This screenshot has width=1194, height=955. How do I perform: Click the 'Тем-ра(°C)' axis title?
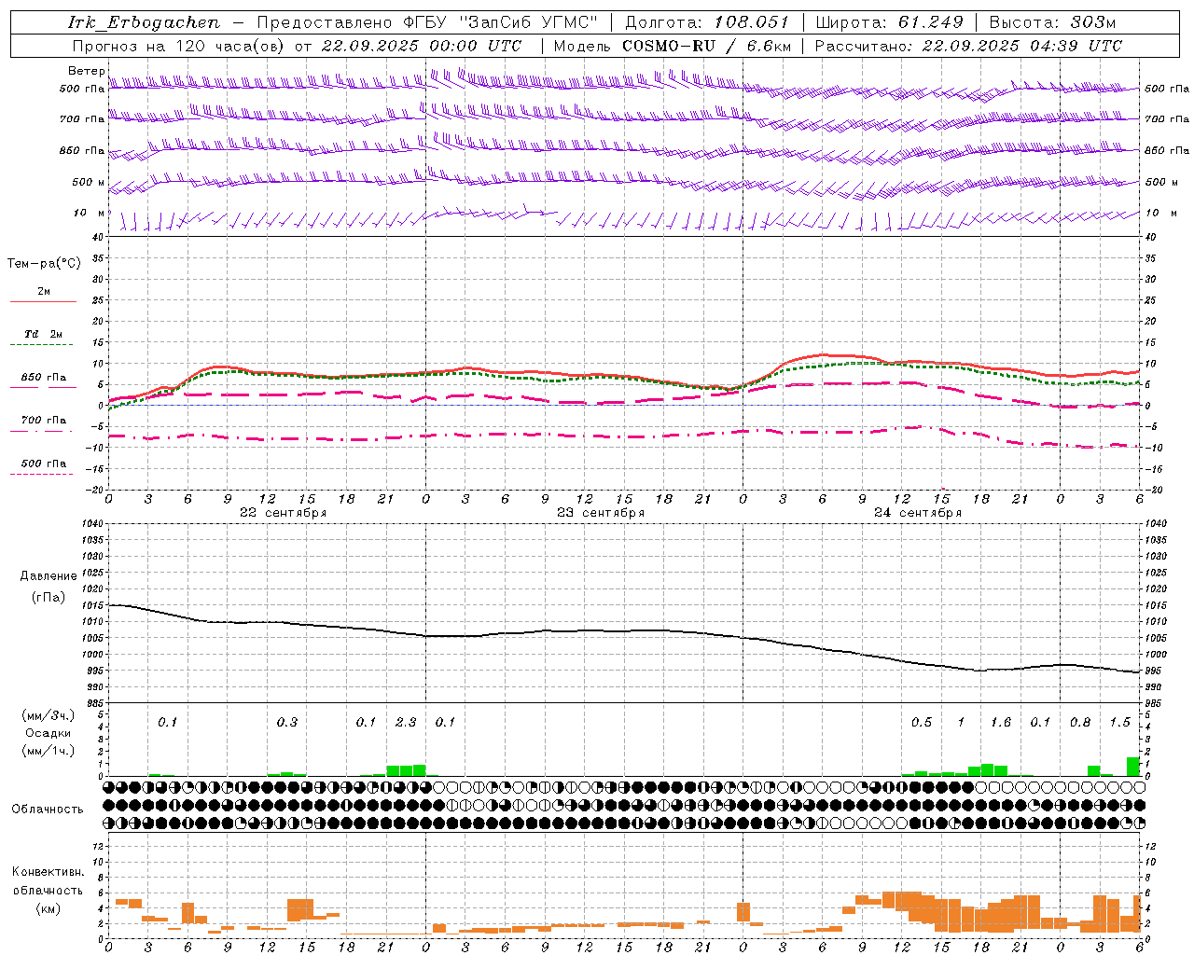click(x=44, y=264)
